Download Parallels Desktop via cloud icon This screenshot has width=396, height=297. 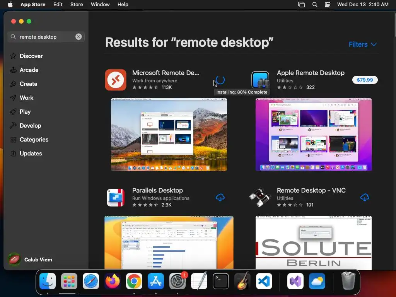click(x=220, y=198)
